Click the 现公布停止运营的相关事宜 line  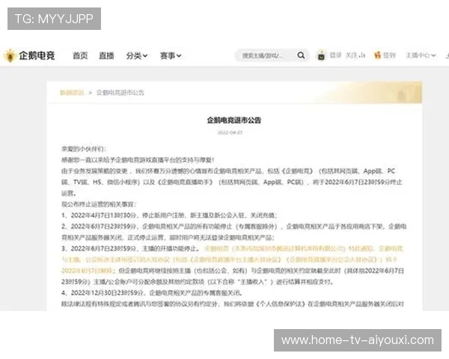pyautogui.click(x=99, y=204)
